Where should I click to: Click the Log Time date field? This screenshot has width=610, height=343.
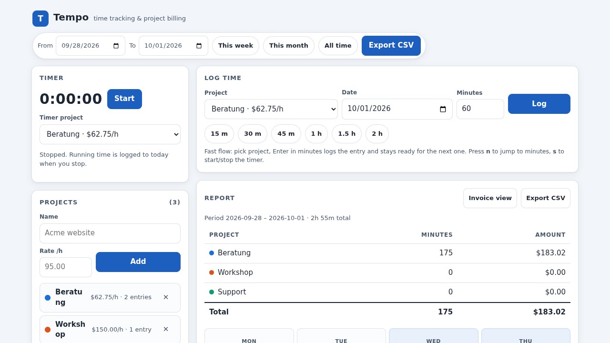[x=397, y=109]
